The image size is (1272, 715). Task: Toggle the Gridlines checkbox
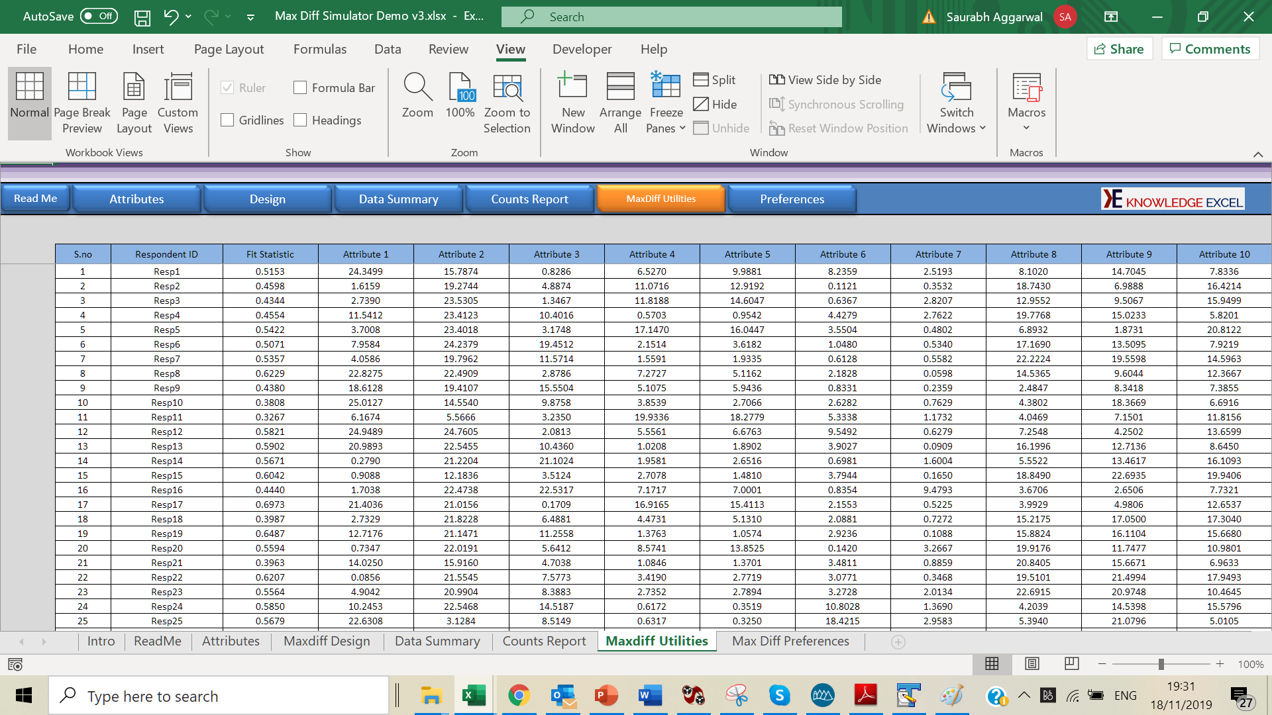[227, 120]
